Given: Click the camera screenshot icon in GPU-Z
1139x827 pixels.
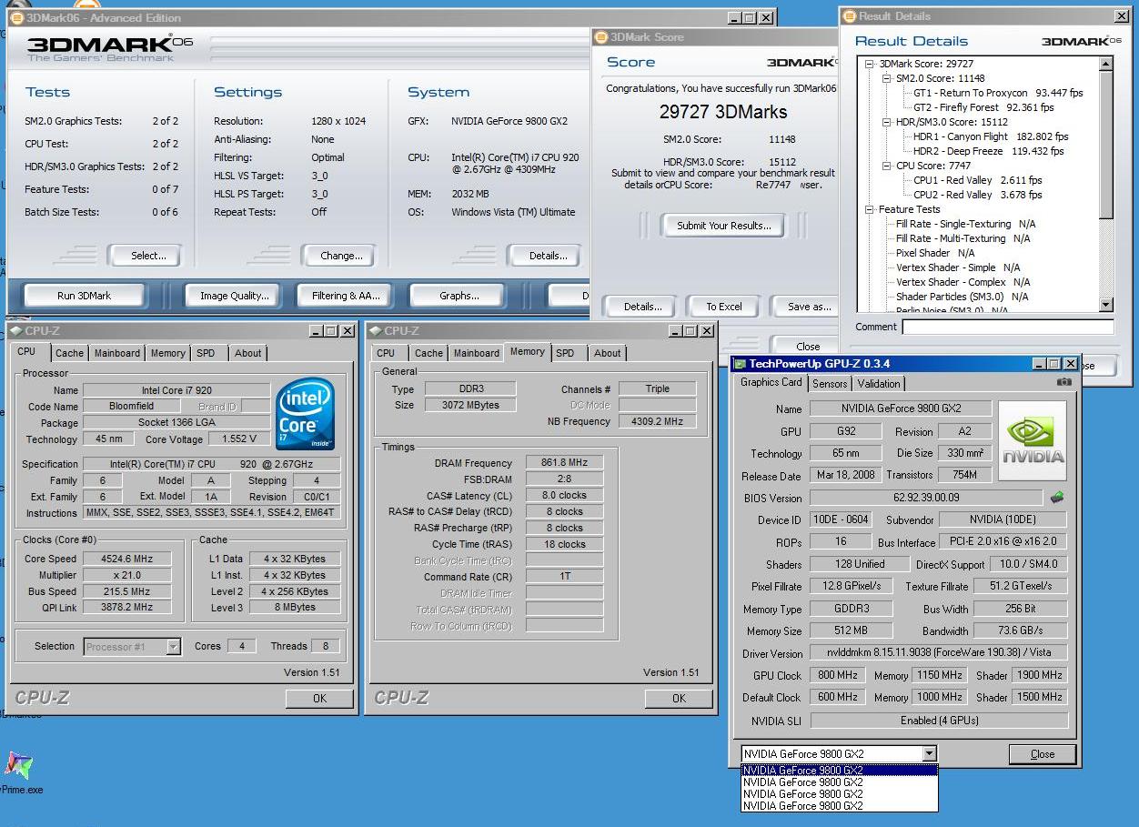Looking at the screenshot, I should [x=1063, y=383].
